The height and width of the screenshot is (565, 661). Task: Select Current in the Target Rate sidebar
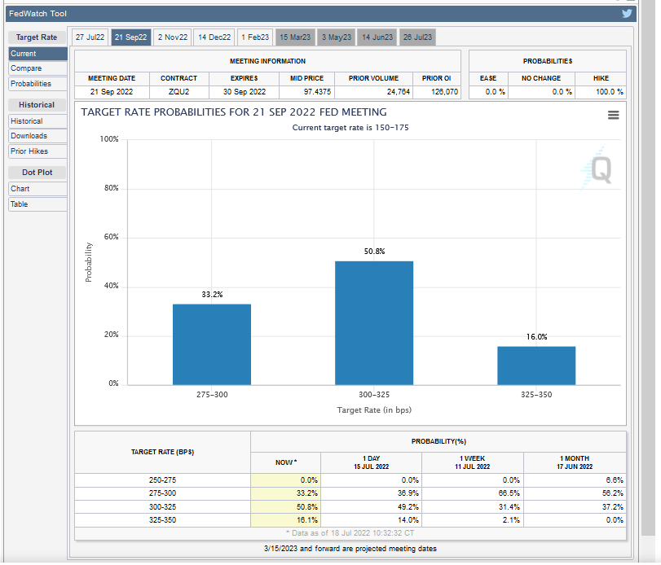pyautogui.click(x=37, y=54)
